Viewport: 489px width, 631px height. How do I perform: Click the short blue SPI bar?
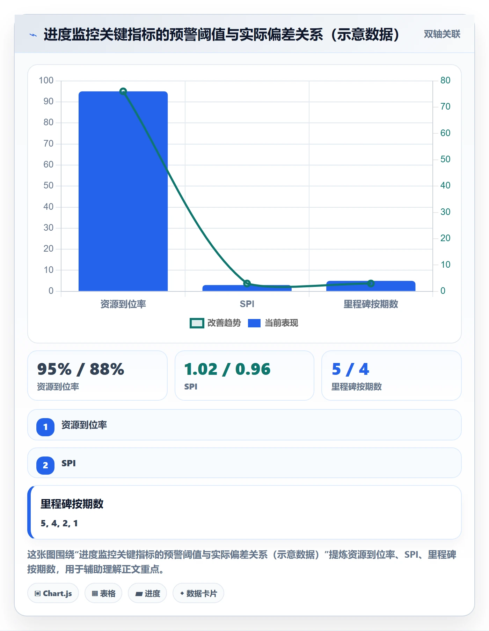[x=247, y=288]
